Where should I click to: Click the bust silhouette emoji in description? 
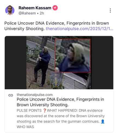(x=103, y=121)
